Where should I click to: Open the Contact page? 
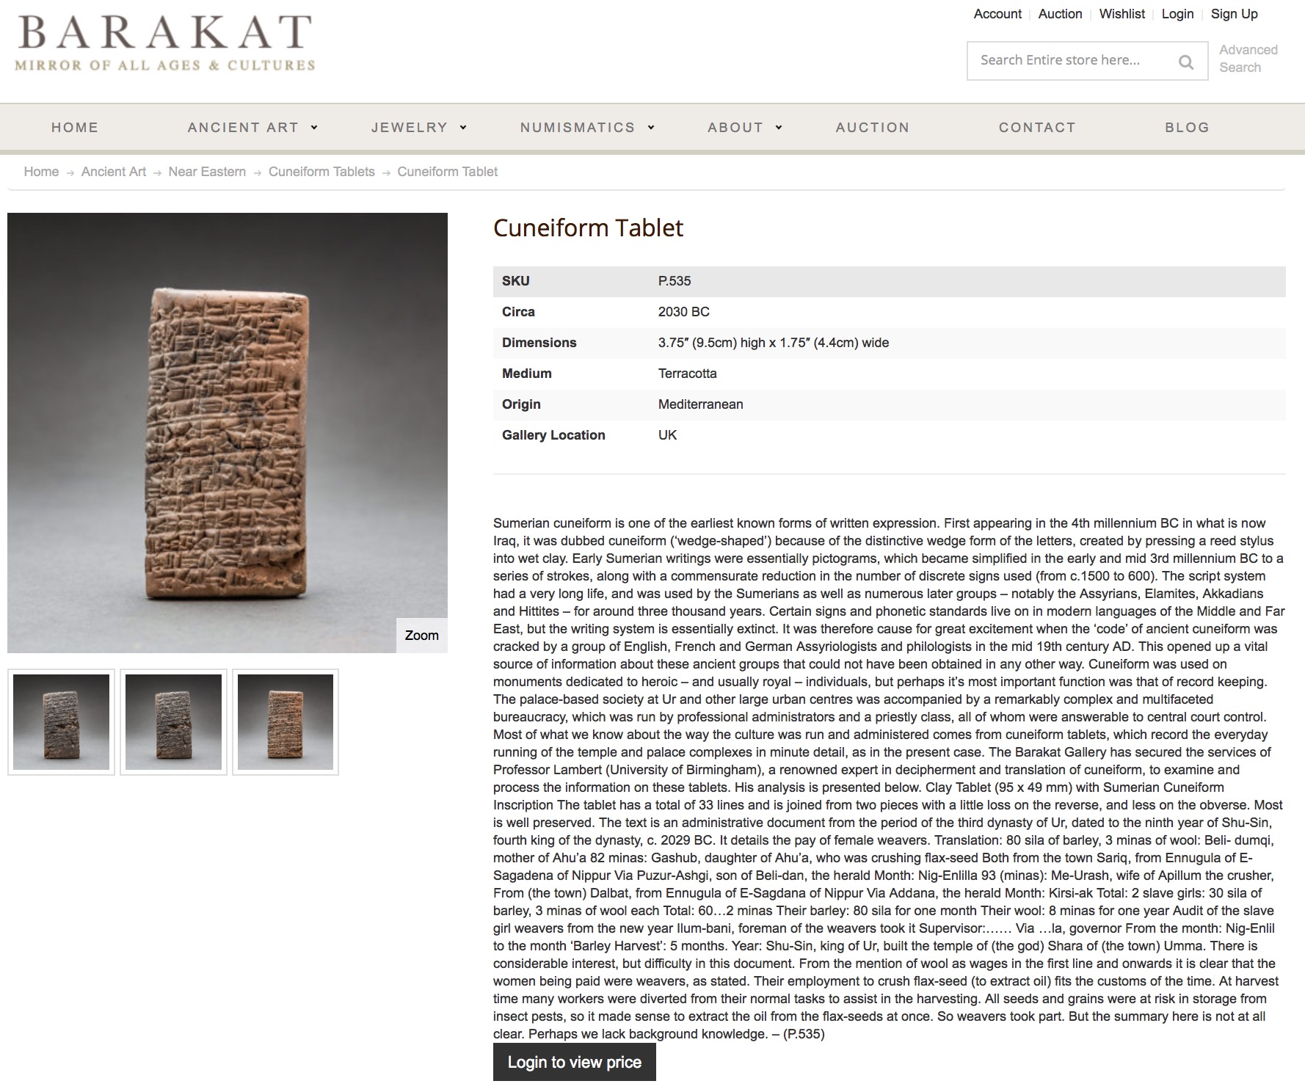click(x=1036, y=128)
